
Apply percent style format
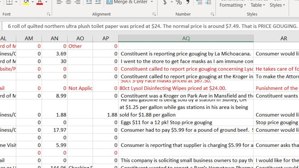click(179, 2)
